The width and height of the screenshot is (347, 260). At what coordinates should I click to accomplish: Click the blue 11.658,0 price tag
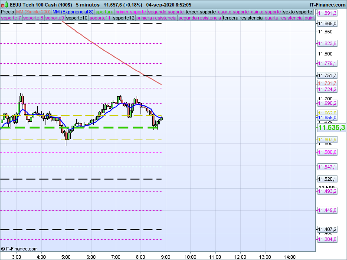(327, 117)
